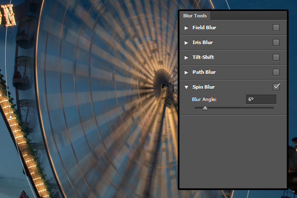Click the Blur Angle value field
The height and width of the screenshot is (198, 297).
click(261, 99)
